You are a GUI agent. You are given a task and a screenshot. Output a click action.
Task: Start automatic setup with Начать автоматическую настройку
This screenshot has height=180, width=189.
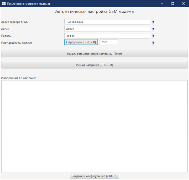tap(94, 54)
